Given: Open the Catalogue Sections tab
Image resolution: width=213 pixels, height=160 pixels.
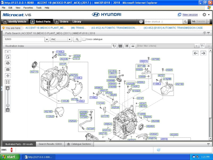Looking at the screenshot, I should [x=79, y=144].
